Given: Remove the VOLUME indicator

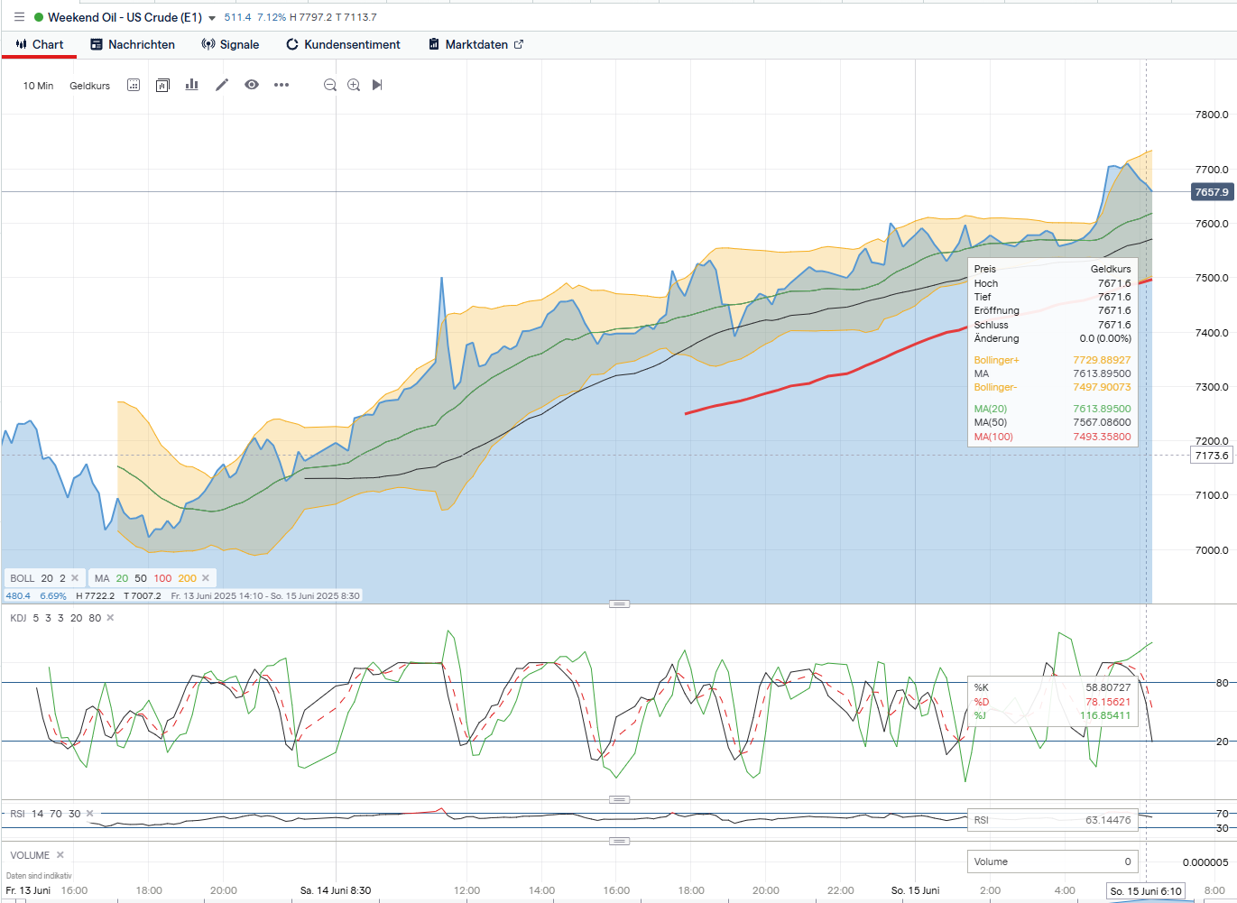Looking at the screenshot, I should 60,855.
